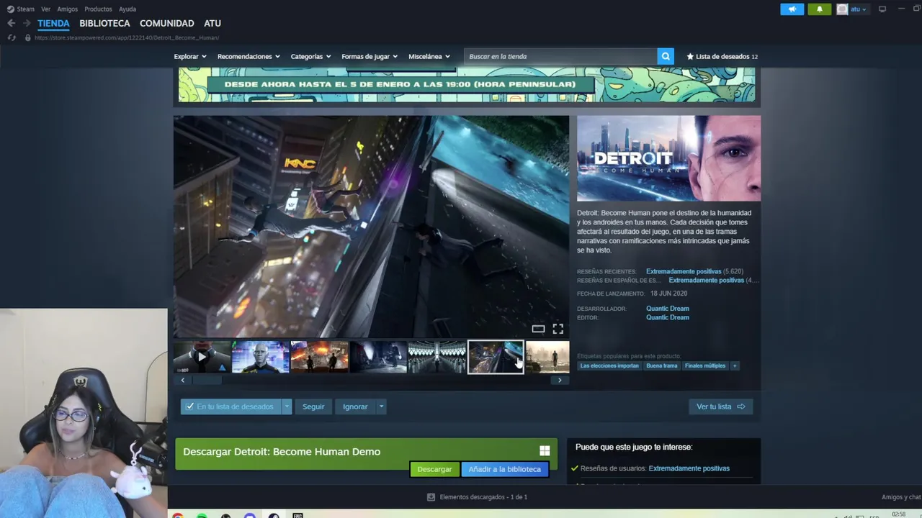
Task: Open the Productos menu
Action: pos(98,9)
